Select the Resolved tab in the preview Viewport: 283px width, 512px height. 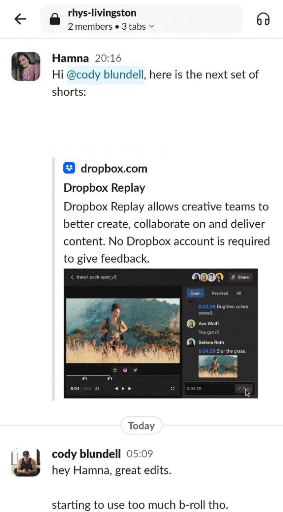(x=220, y=293)
